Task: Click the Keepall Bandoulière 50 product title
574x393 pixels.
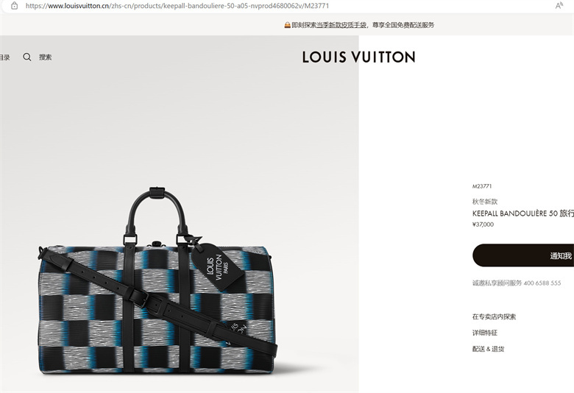Action: pos(523,213)
